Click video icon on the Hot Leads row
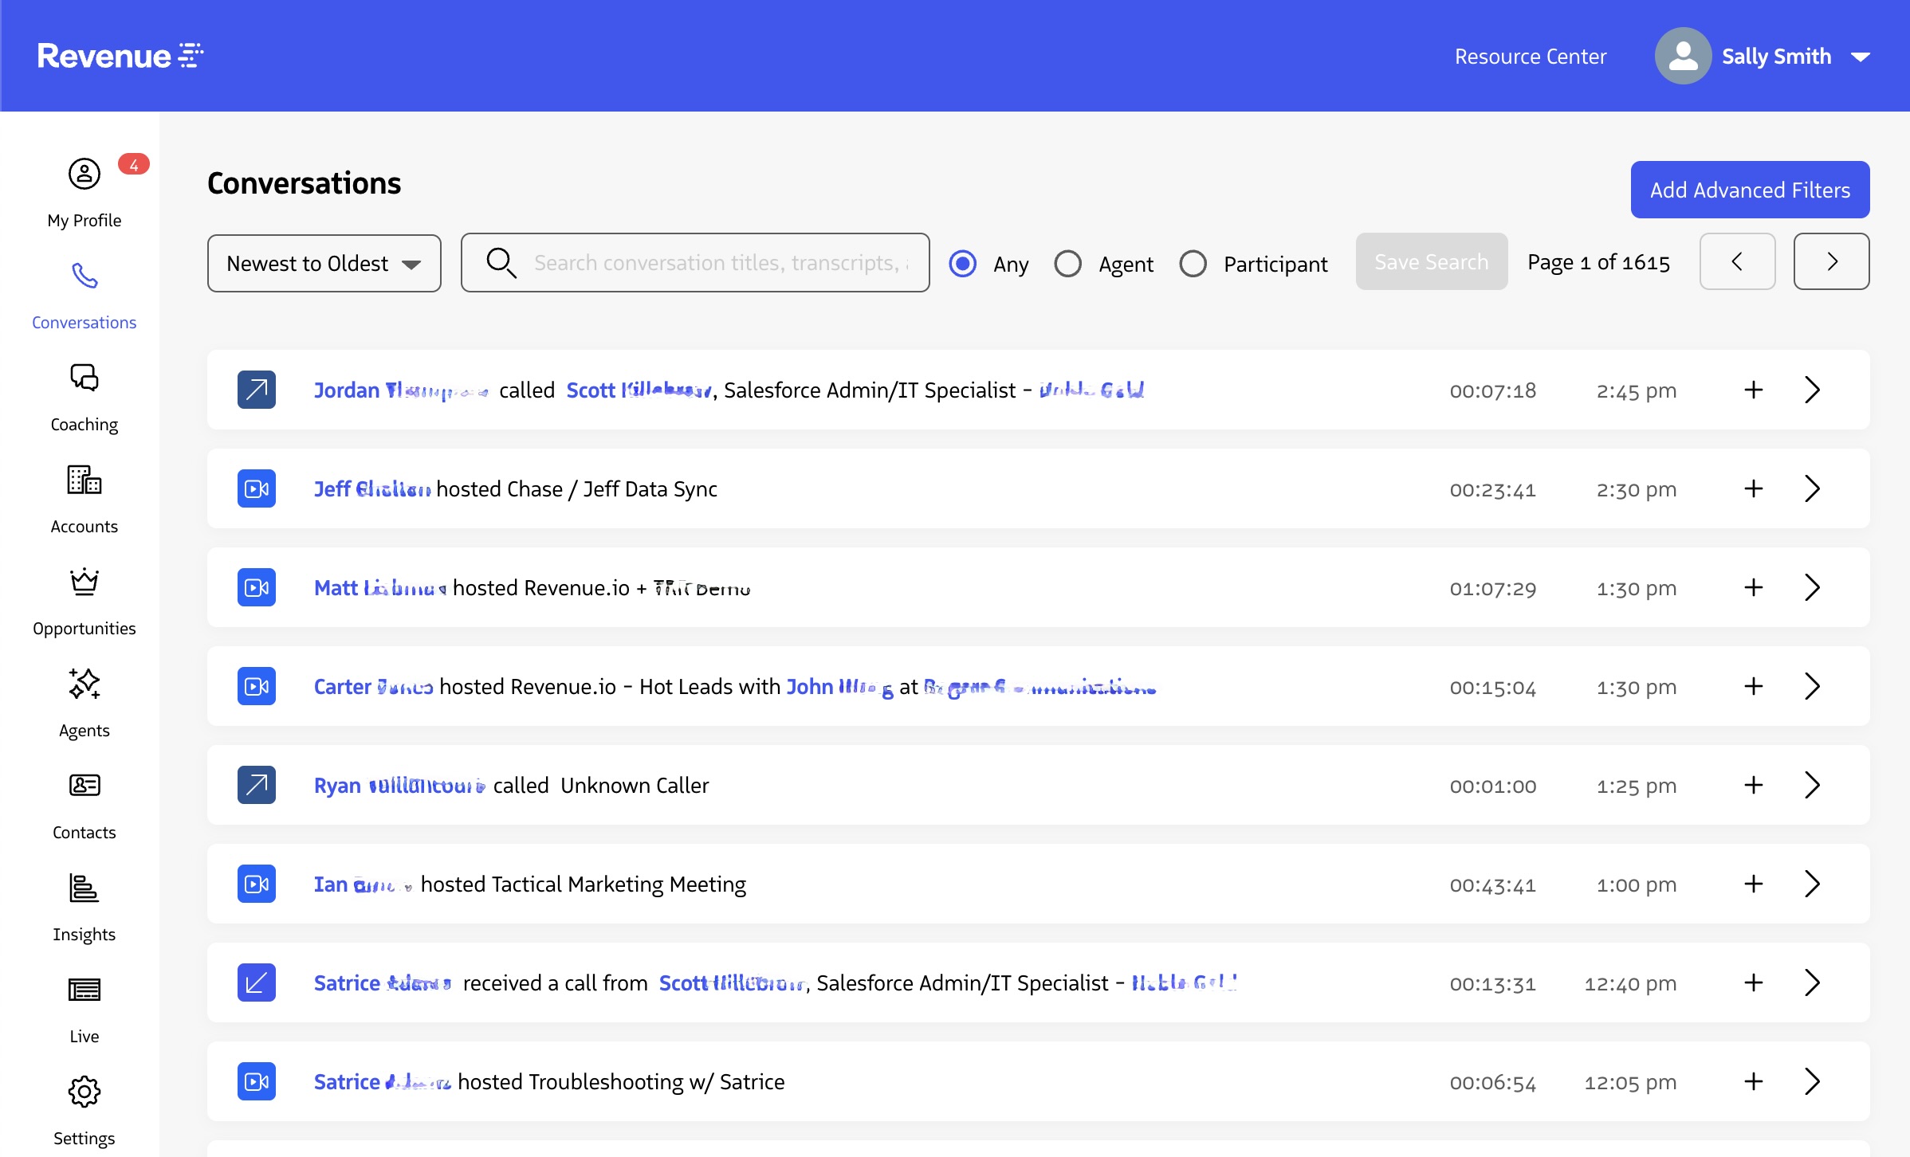The height and width of the screenshot is (1157, 1910). pos(257,686)
